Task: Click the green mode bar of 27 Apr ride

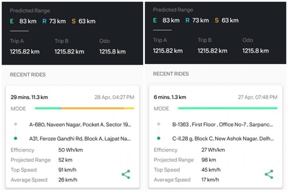Action: click(227, 108)
